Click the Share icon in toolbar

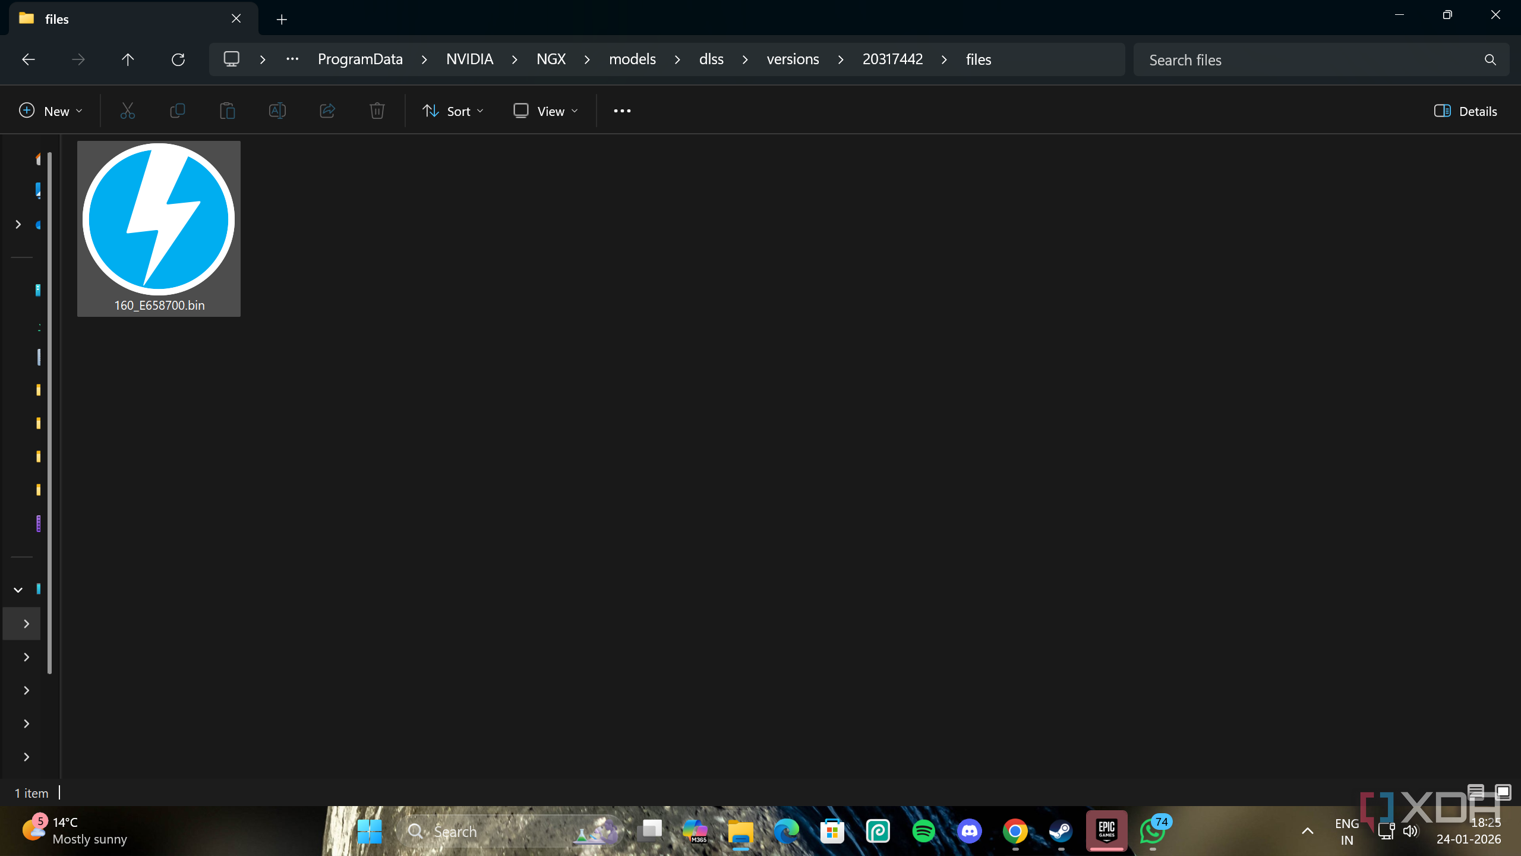point(327,111)
